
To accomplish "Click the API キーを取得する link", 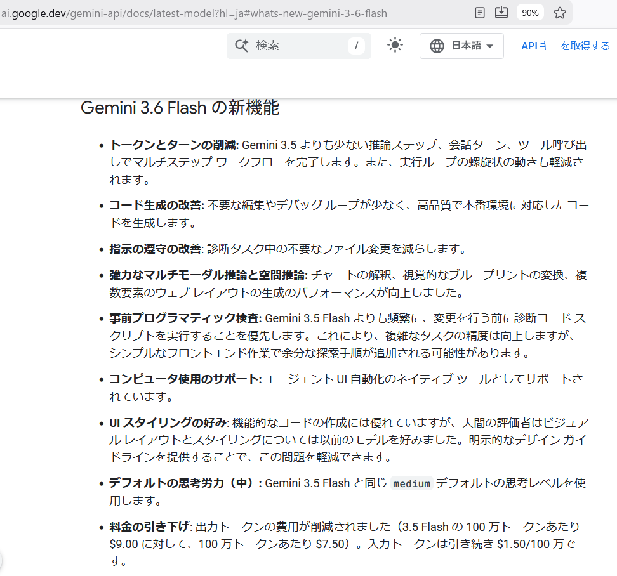I will pyautogui.click(x=566, y=46).
